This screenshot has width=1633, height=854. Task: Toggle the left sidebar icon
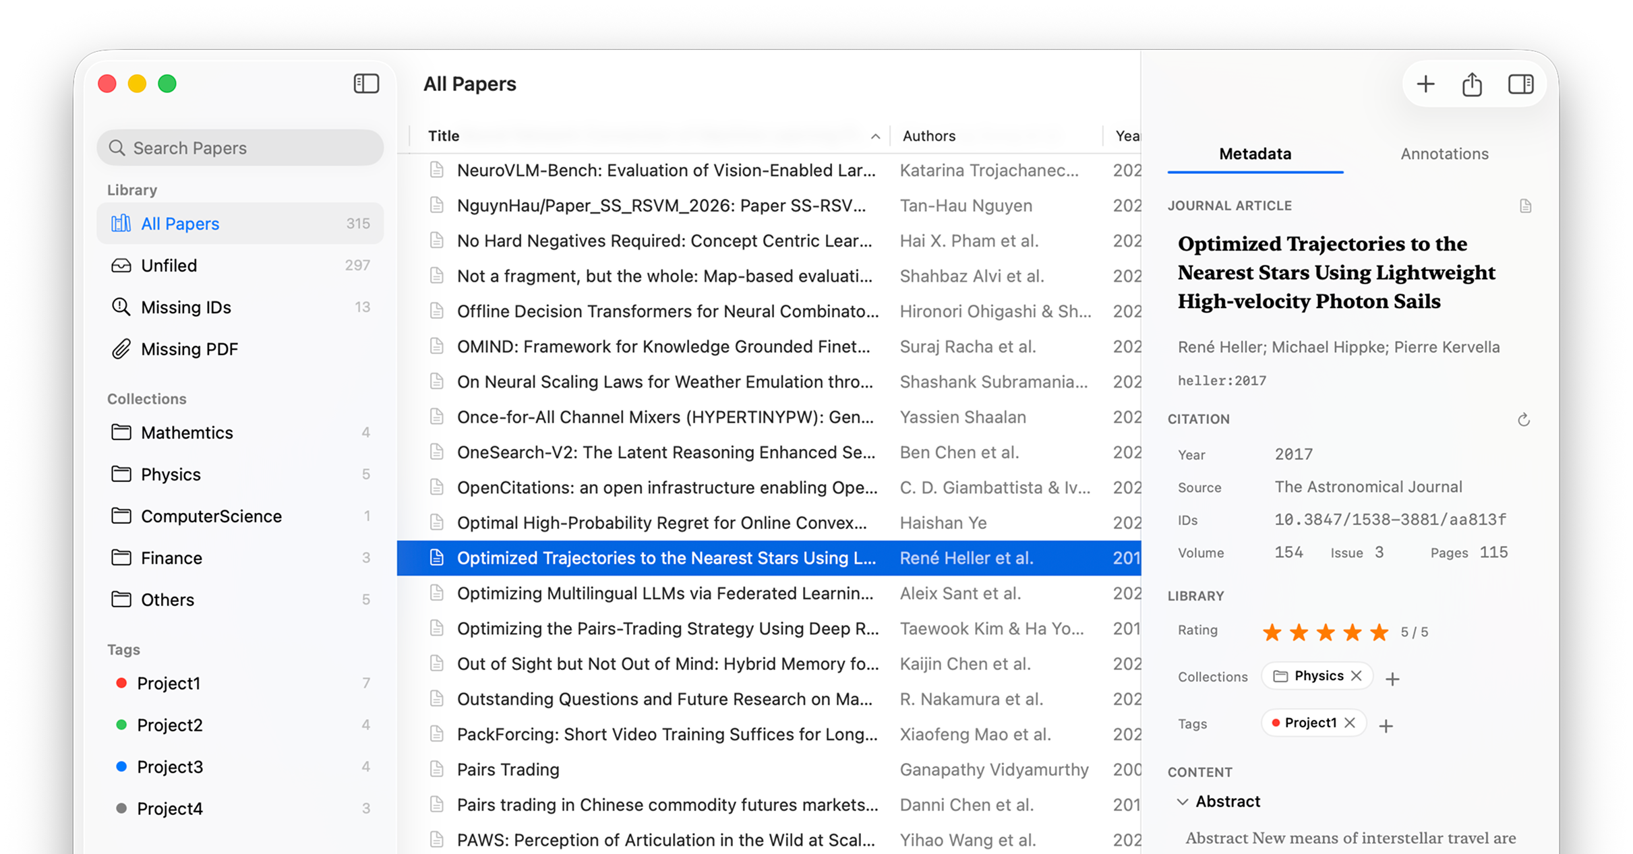click(366, 84)
